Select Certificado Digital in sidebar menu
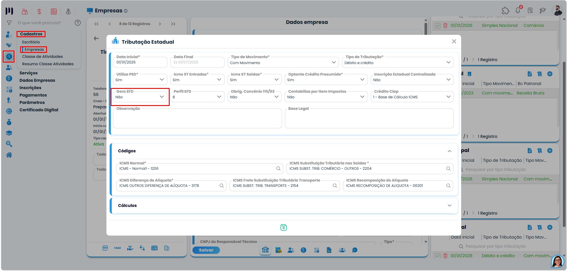The height and width of the screenshot is (271, 567). click(x=39, y=110)
